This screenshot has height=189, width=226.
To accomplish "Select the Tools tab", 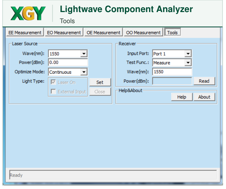I will point(172,32).
